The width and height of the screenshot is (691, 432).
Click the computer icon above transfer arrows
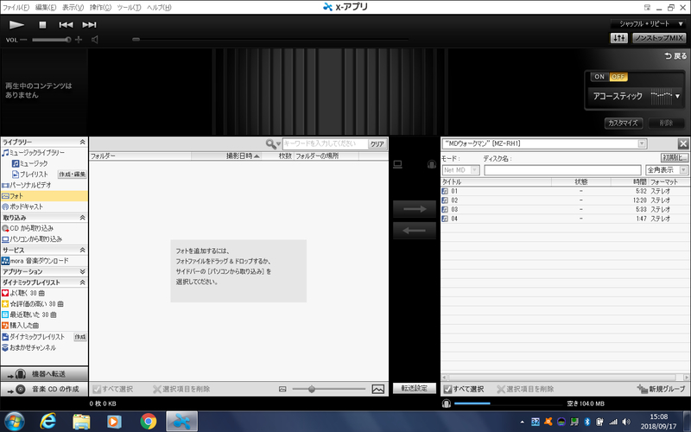[x=397, y=164]
